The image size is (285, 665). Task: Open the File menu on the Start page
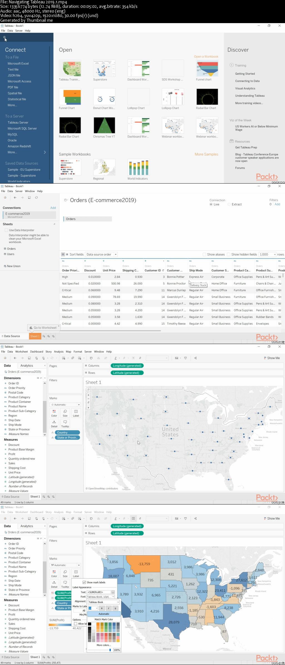point(3,31)
